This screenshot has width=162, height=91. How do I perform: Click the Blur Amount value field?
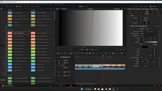(x=154, y=66)
